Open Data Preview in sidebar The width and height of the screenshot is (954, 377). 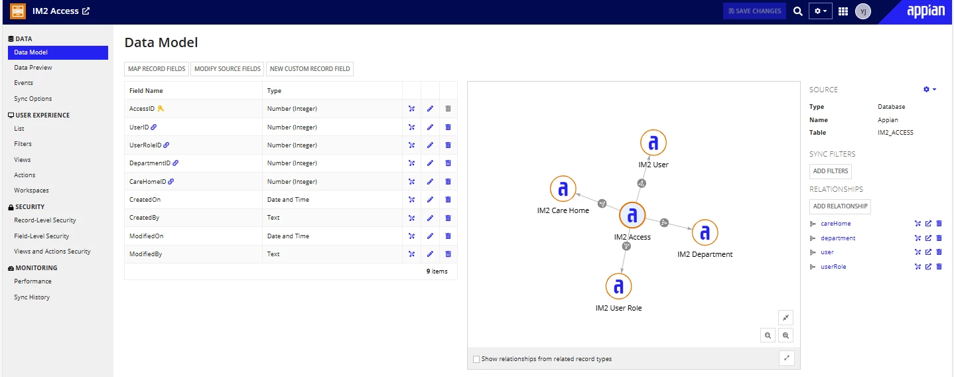pyautogui.click(x=33, y=68)
